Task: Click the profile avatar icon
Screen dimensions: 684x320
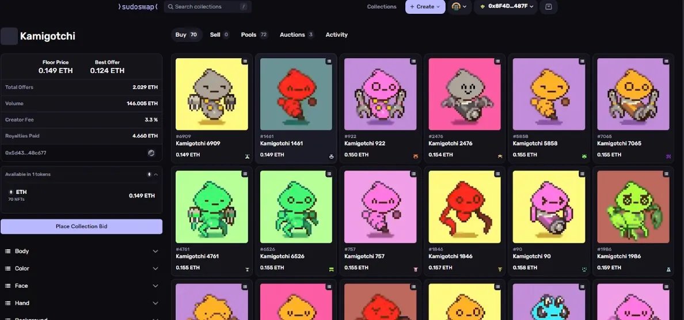Action: click(456, 6)
